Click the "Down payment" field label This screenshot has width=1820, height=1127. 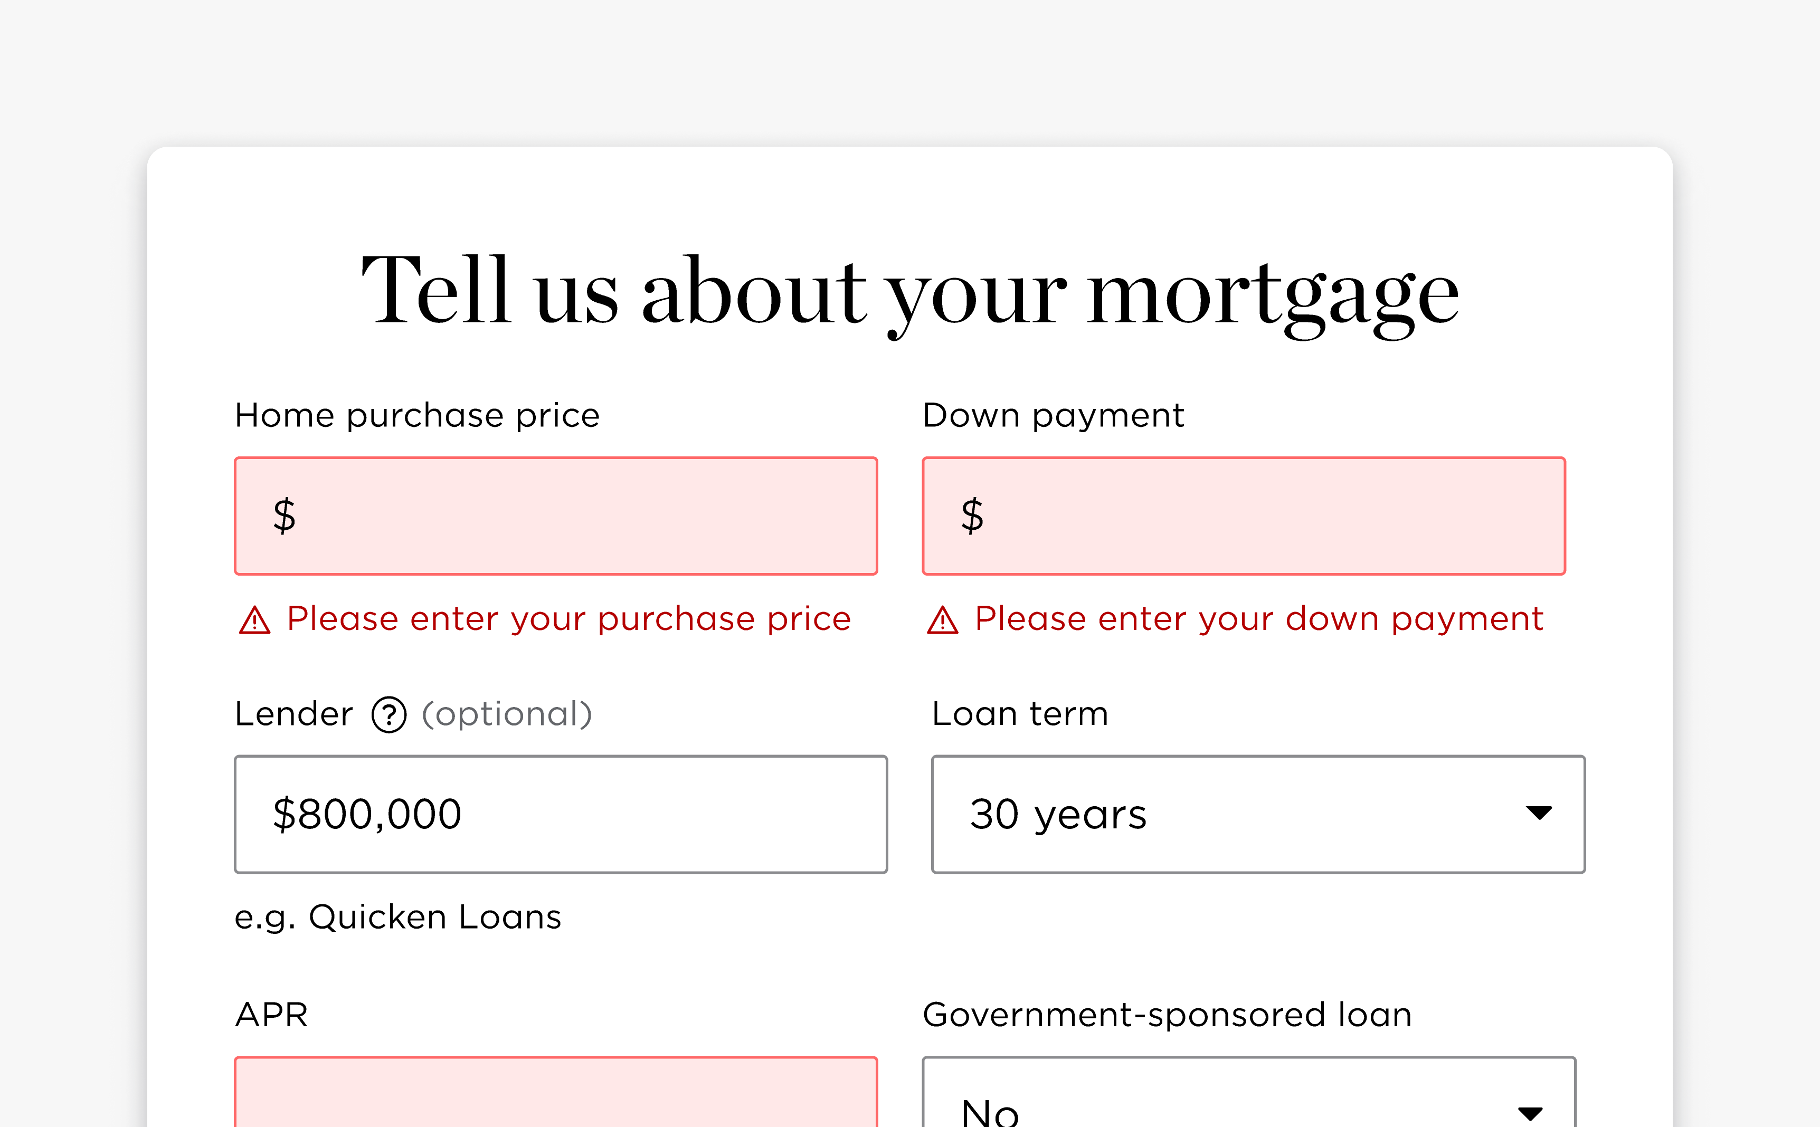point(1053,415)
